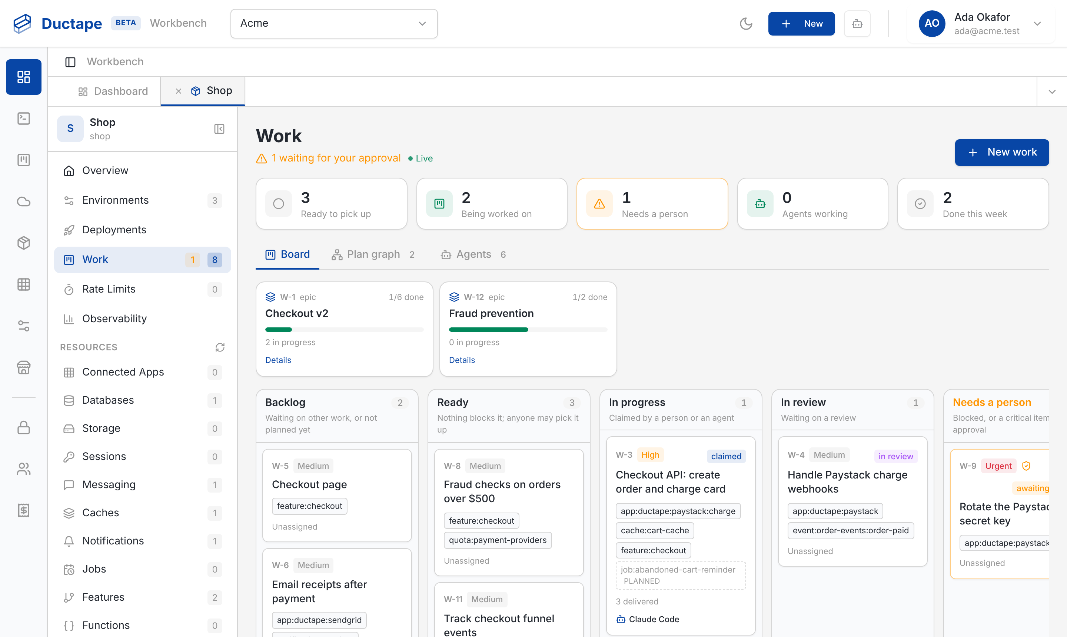Open the sliders settings icon in left rail

click(x=24, y=326)
